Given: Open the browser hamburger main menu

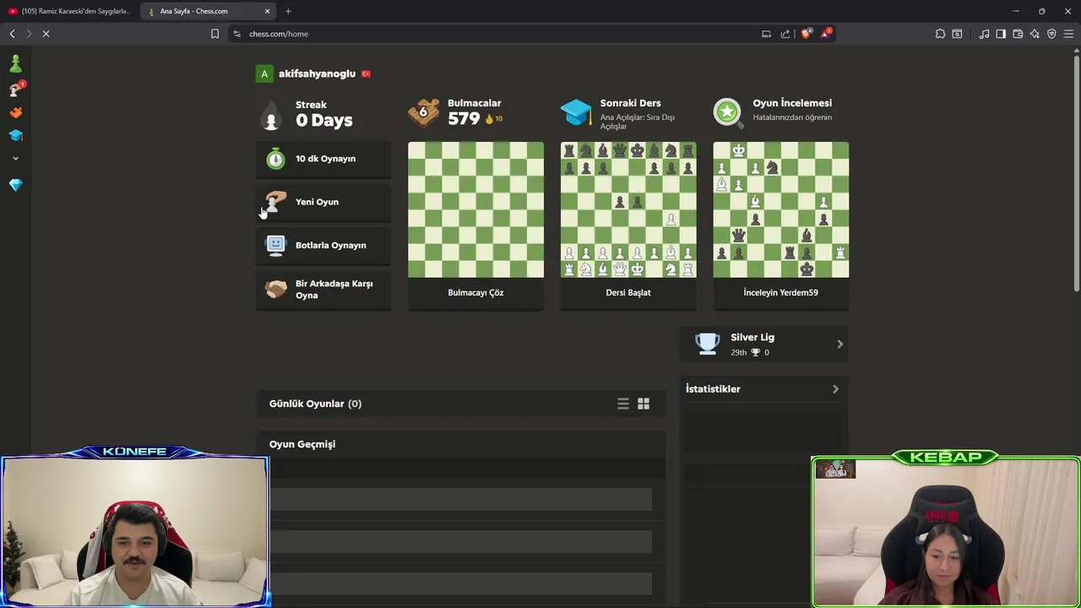Looking at the screenshot, I should click(1068, 34).
